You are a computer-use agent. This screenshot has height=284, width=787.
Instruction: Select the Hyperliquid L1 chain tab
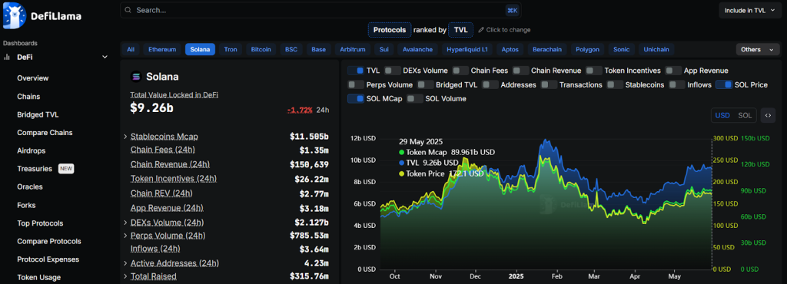[x=467, y=49]
